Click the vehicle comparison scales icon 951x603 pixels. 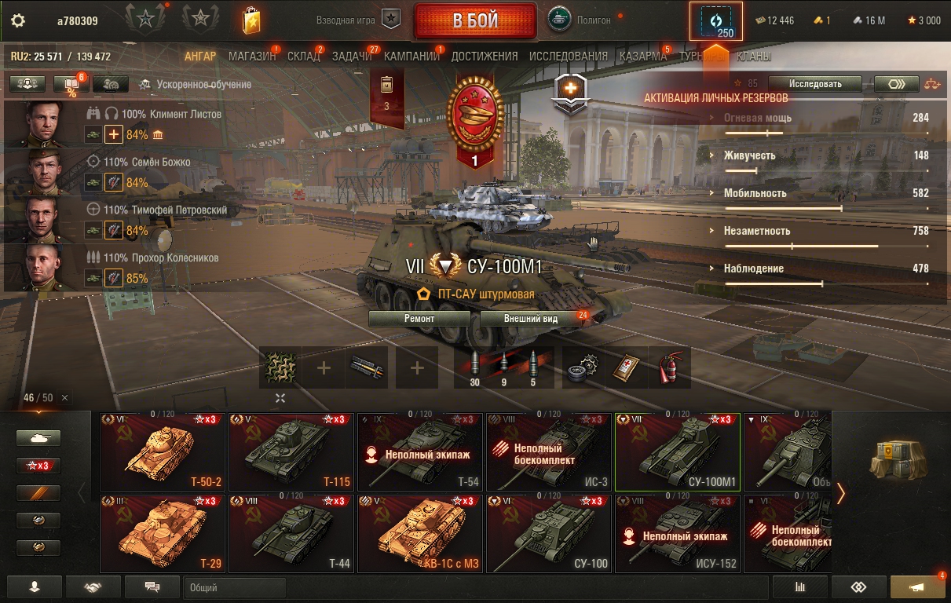pyautogui.click(x=932, y=83)
